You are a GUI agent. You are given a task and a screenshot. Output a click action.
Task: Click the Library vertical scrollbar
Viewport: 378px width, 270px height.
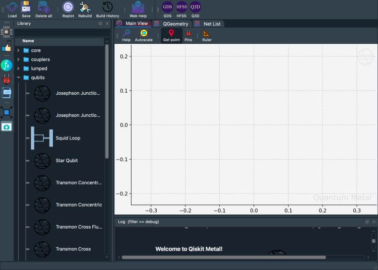point(107,101)
